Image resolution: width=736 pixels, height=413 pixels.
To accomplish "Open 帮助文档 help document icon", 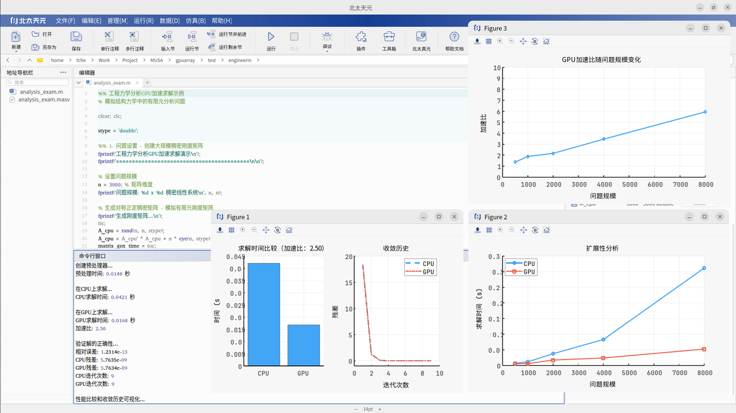I will tap(454, 37).
